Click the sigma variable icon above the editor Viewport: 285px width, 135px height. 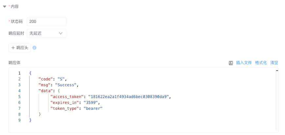[231, 63]
